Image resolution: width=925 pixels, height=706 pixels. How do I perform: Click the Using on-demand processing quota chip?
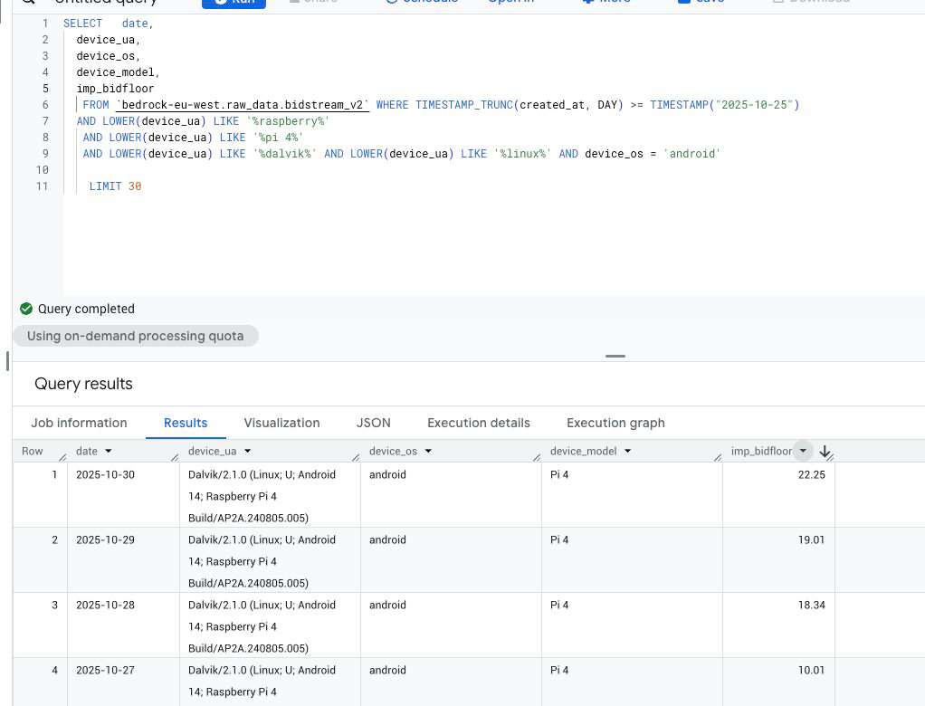(x=136, y=336)
